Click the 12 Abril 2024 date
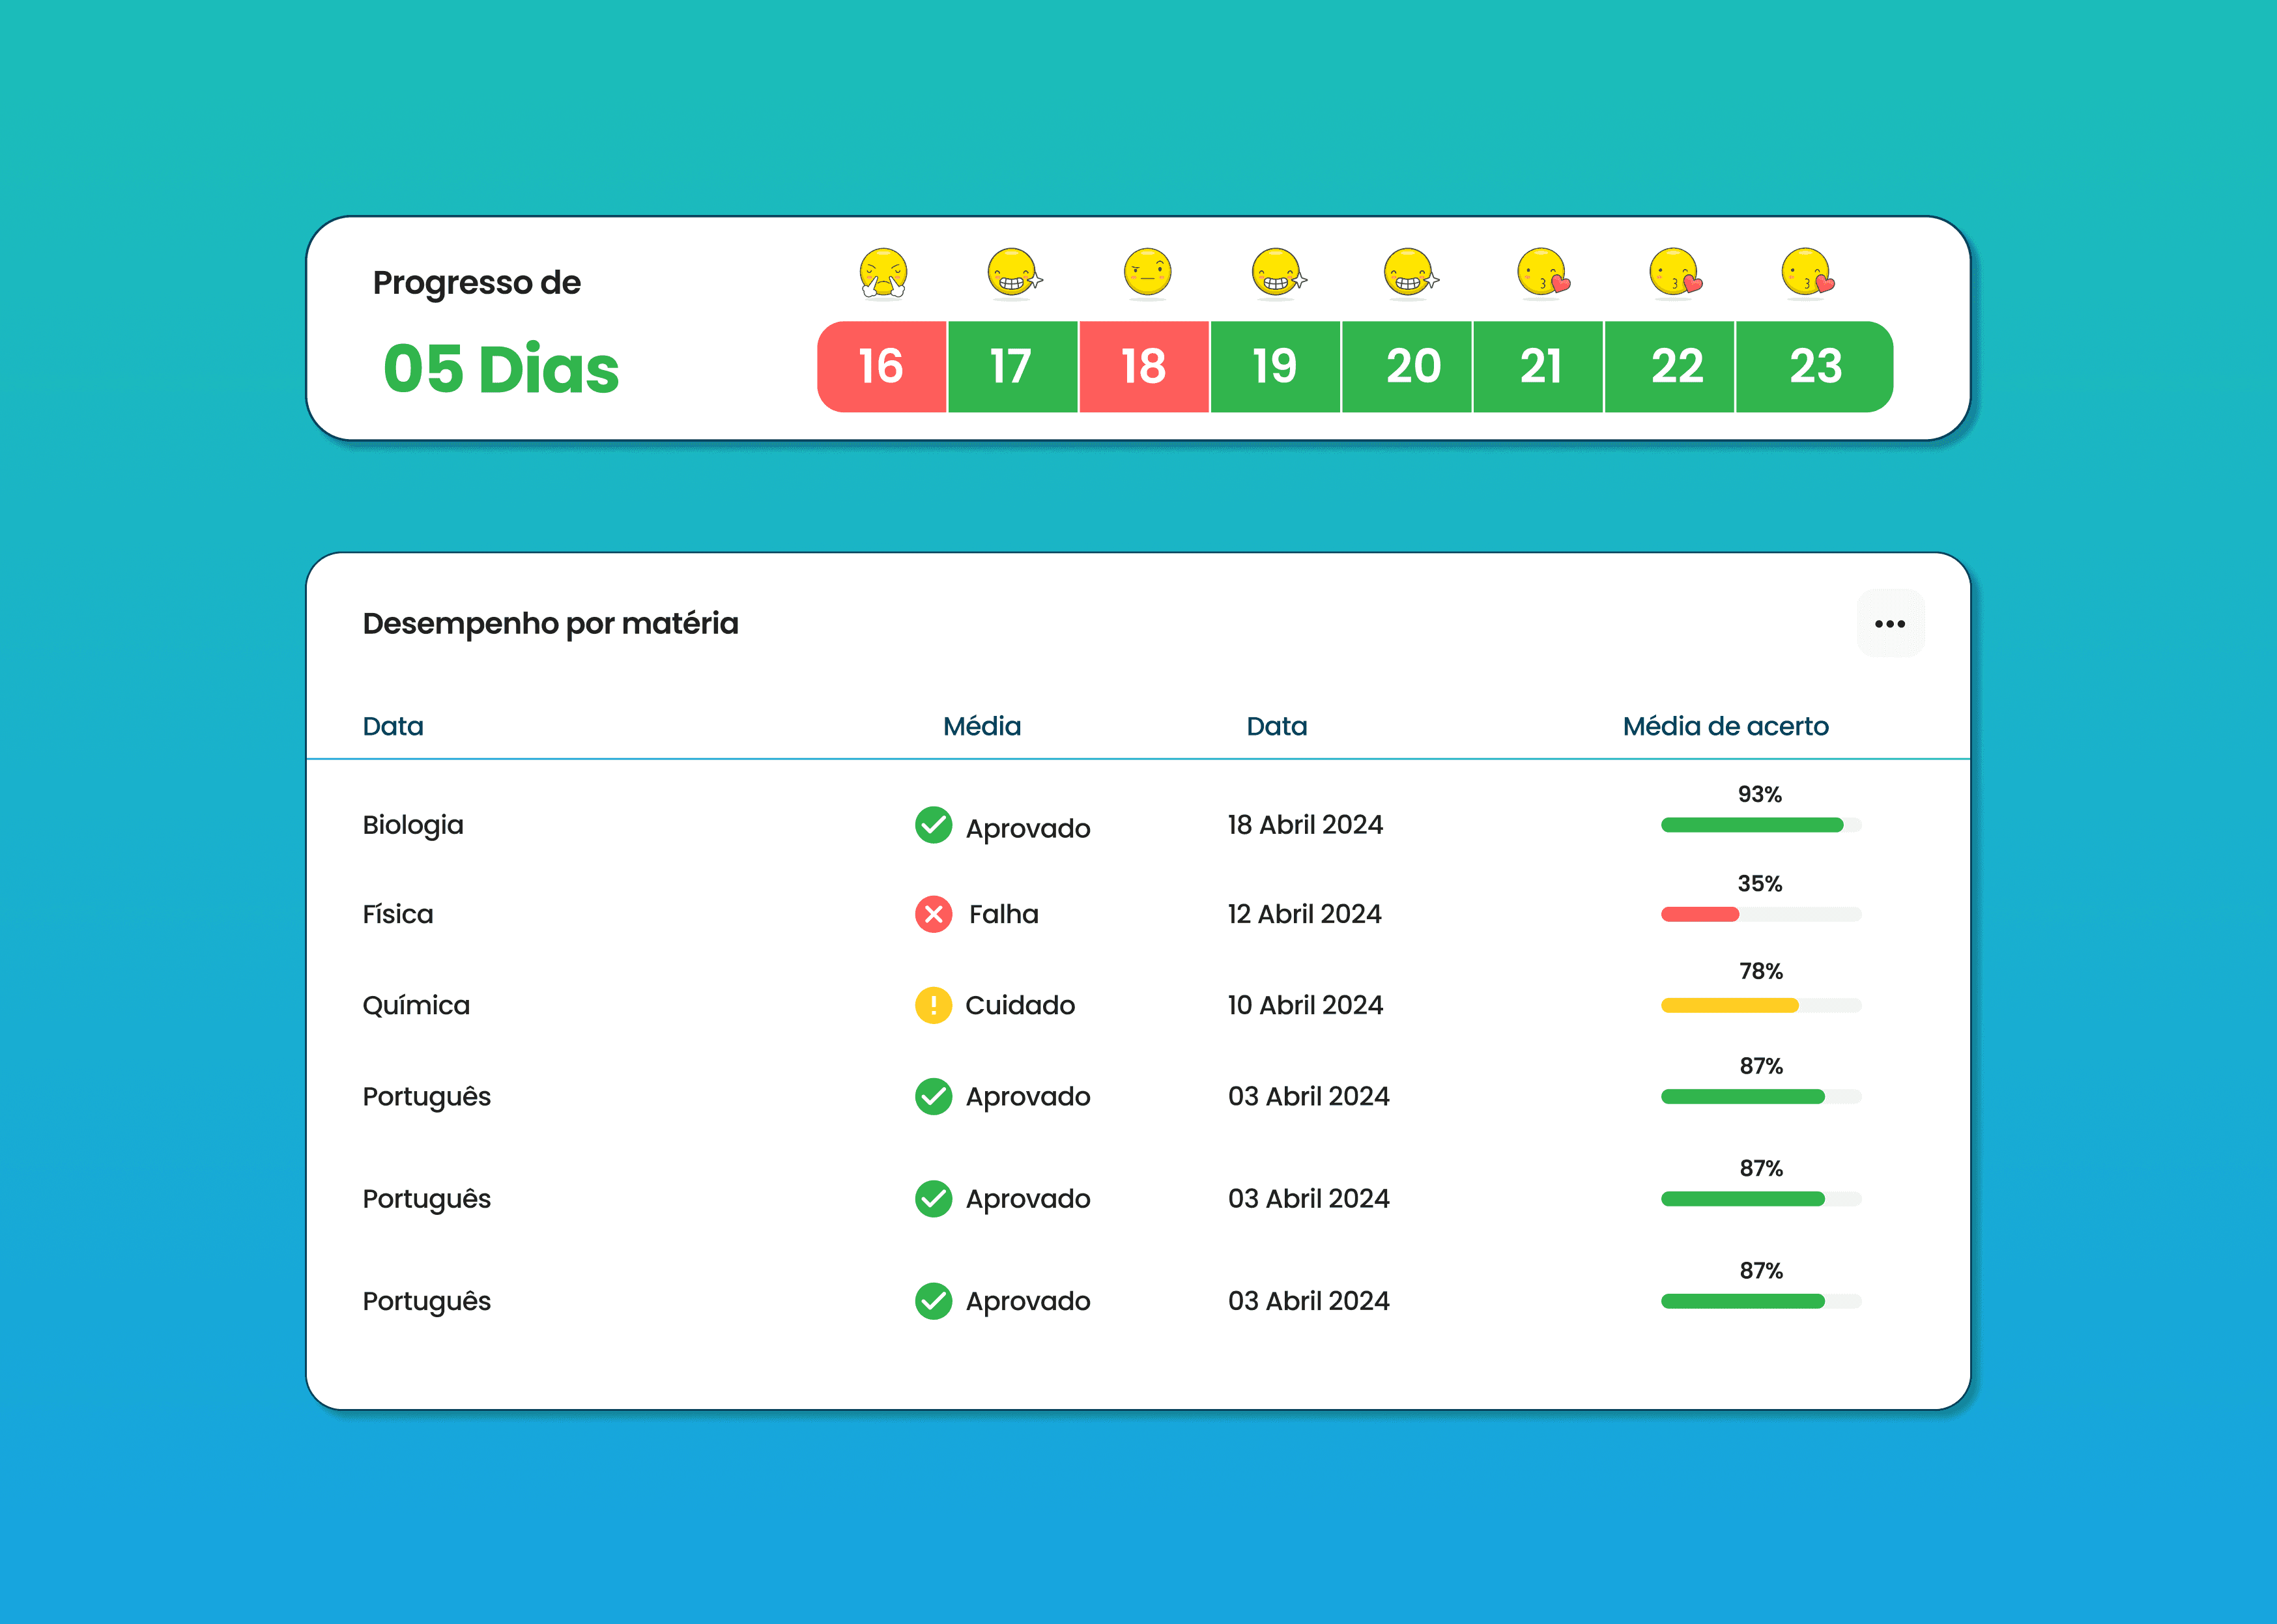This screenshot has width=2277, height=1624. (1304, 914)
